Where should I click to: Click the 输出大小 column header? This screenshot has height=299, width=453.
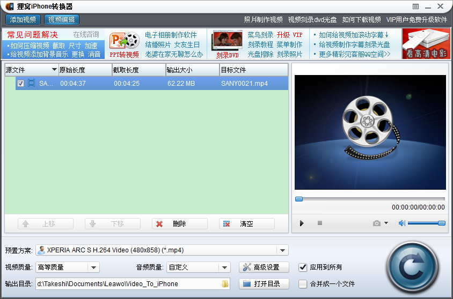tap(192, 70)
